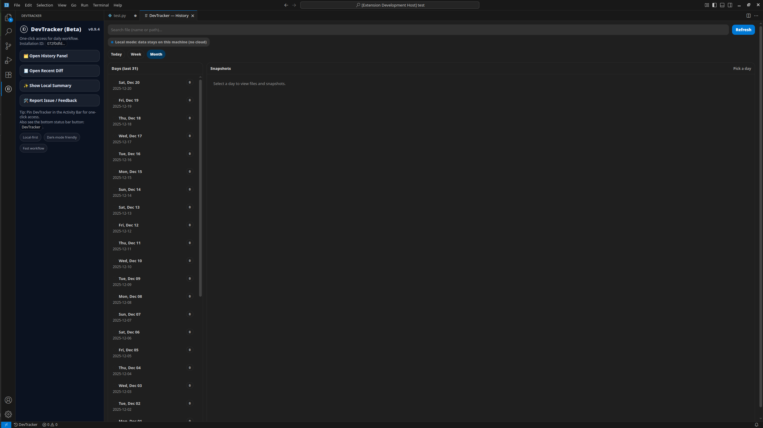The height and width of the screenshot is (428, 763).
Task: Switch to the test.py editor tab
Action: tap(120, 16)
